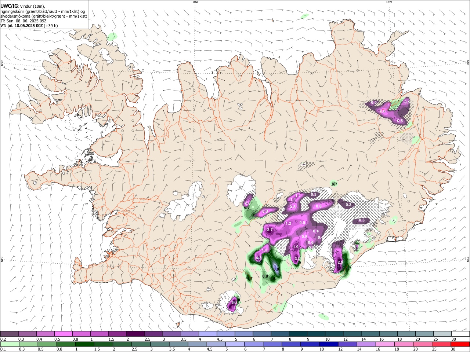470x352 pixels.
Task: Click the darkest purple 2–2.5 snow legend swatch
Action: 135,334
